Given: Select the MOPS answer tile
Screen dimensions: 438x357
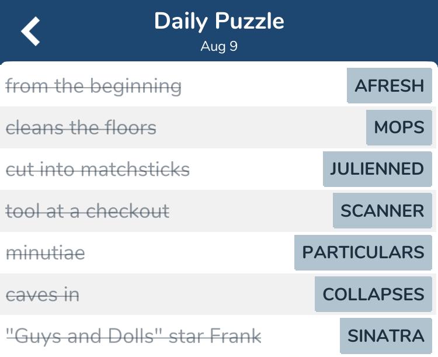Looking at the screenshot, I should coord(399,127).
